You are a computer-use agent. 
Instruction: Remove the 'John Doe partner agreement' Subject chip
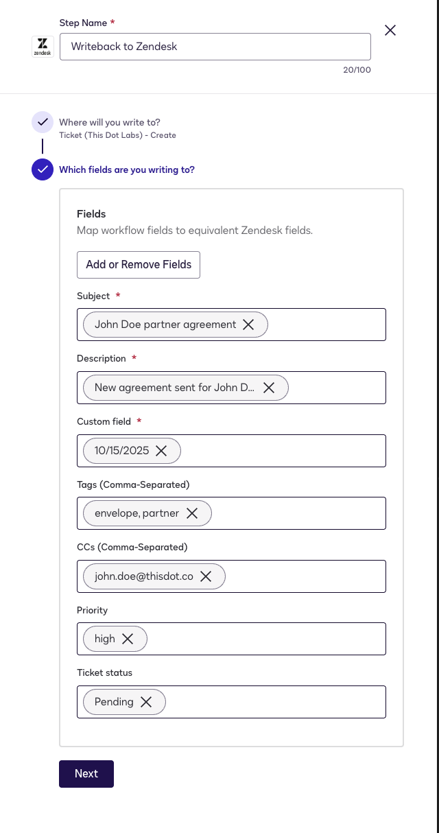pos(248,325)
